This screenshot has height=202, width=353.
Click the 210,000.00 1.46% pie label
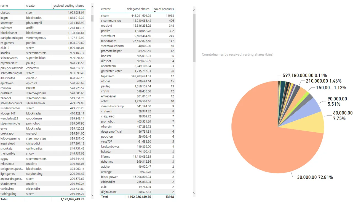coord(324,81)
